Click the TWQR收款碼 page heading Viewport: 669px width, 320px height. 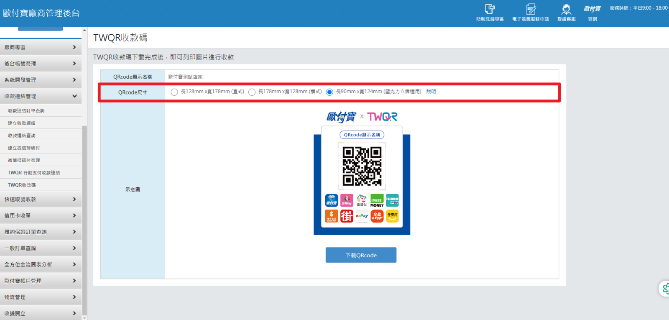[120, 38]
